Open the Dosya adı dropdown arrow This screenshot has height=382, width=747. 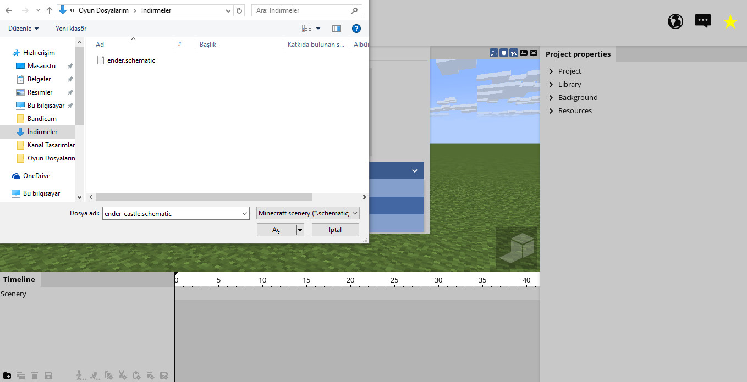(x=245, y=213)
